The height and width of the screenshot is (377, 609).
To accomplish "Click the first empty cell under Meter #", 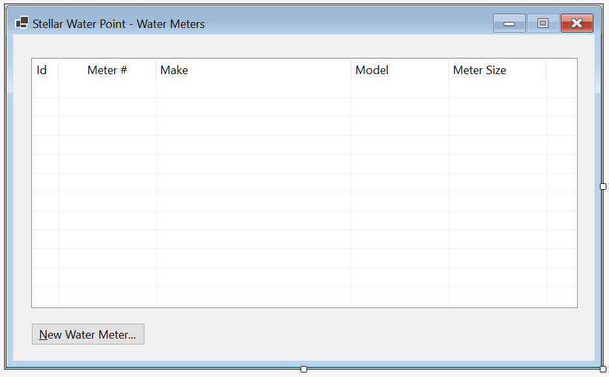I will coord(107,89).
